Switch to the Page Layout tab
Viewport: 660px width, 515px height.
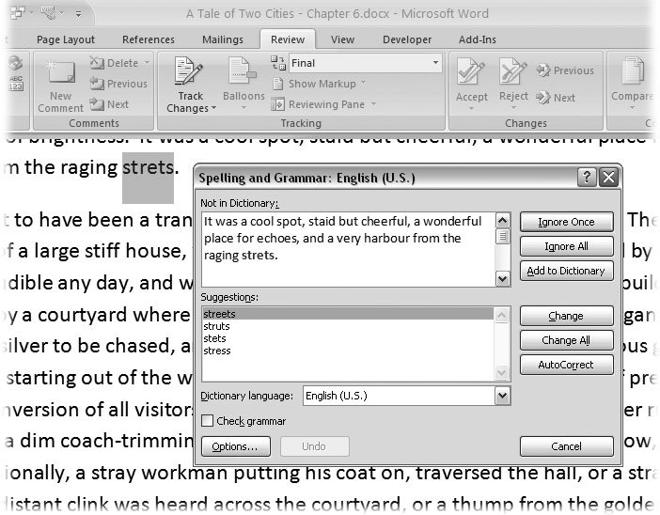pos(66,39)
